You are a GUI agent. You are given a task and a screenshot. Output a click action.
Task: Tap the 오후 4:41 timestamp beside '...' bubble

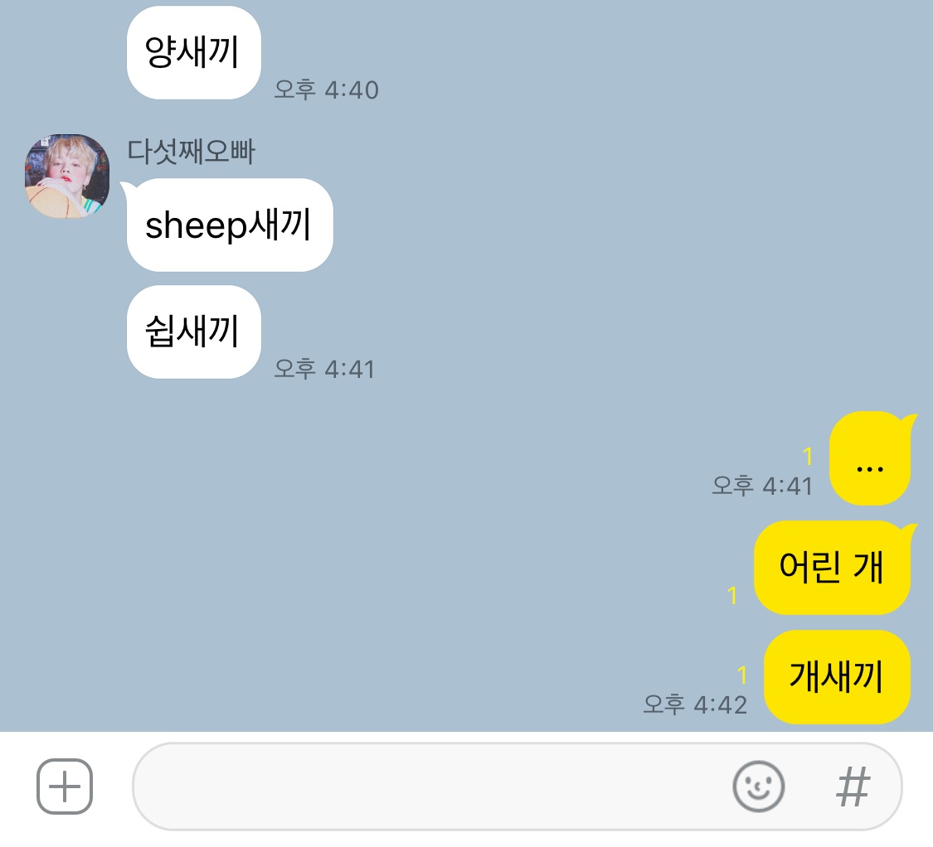pos(762,486)
